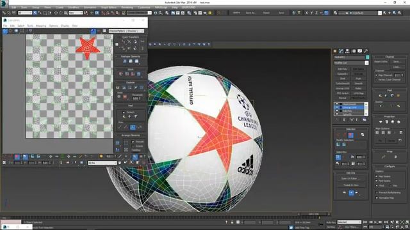Open the selection filter dropdown in main toolbar
Image resolution: width=410 pixels, height=230 pixels.
pyautogui.click(x=25, y=13)
